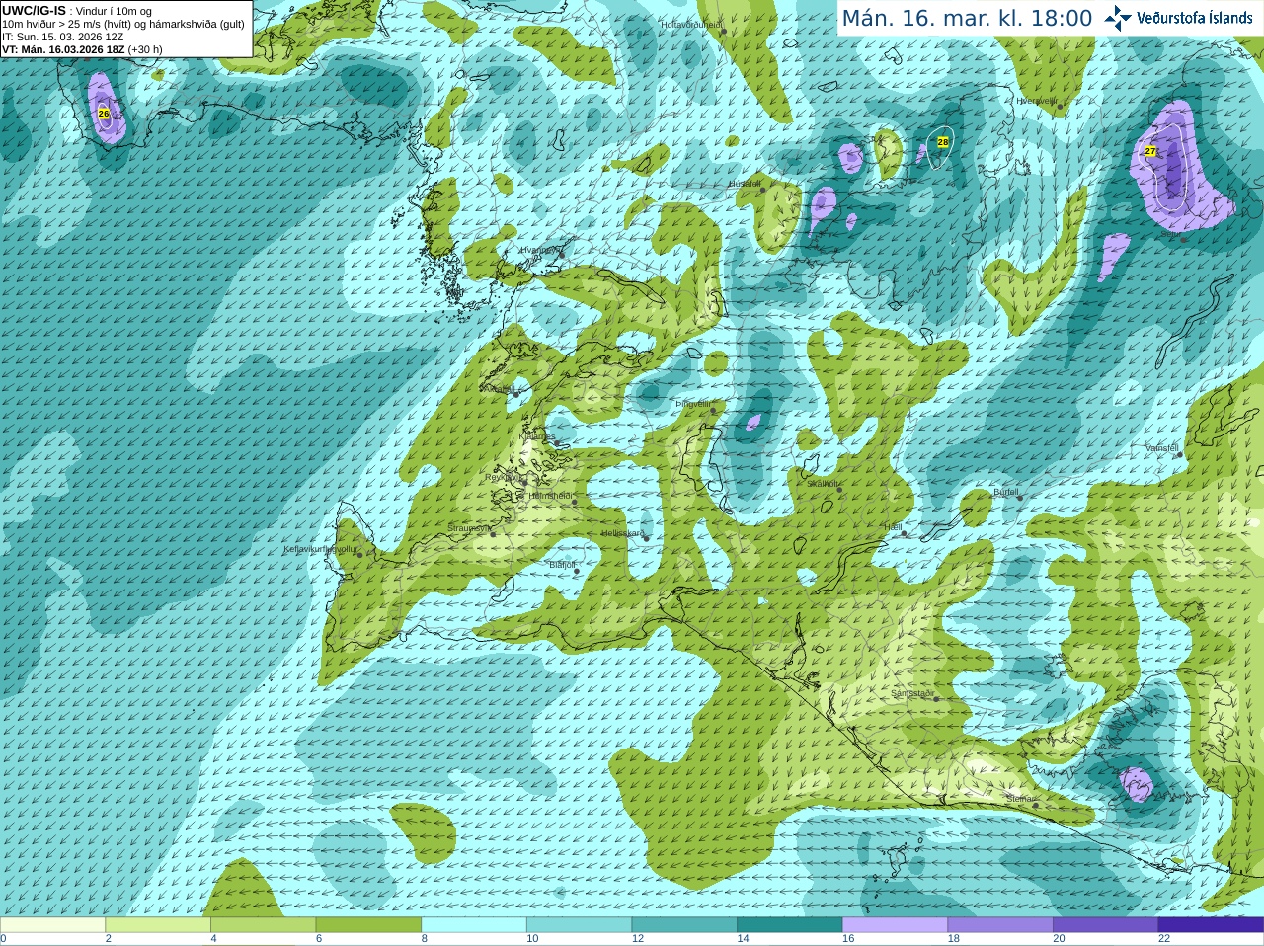This screenshot has height=946, width=1264.
Task: Click the date header Mán. 16. mar. kl. 18:00
Action: [967, 18]
